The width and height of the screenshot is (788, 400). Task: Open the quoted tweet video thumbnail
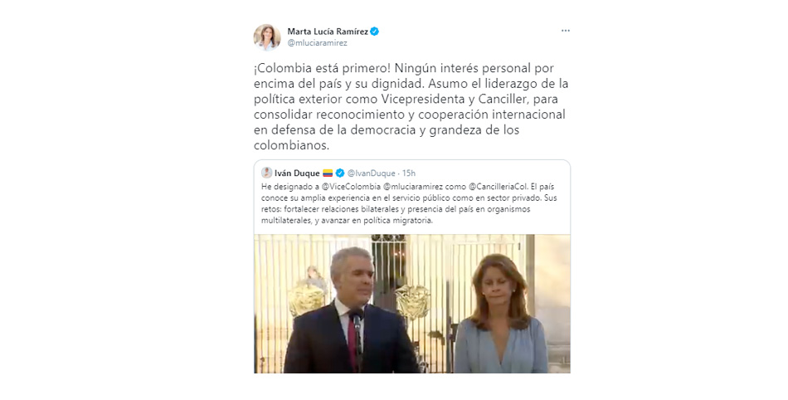pos(412,304)
